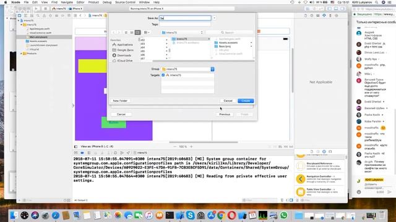This screenshot has height=222, width=396.
Task: Select Main.storyboard in project navigator
Action: click(38, 37)
